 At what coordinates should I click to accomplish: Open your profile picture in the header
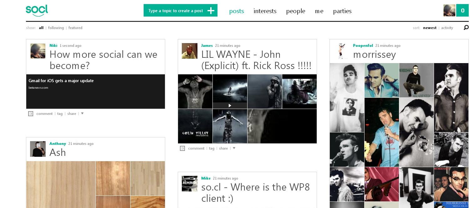(x=449, y=10)
